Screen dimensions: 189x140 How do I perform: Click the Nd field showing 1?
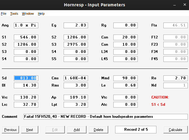pyautogui.click(x=175, y=85)
